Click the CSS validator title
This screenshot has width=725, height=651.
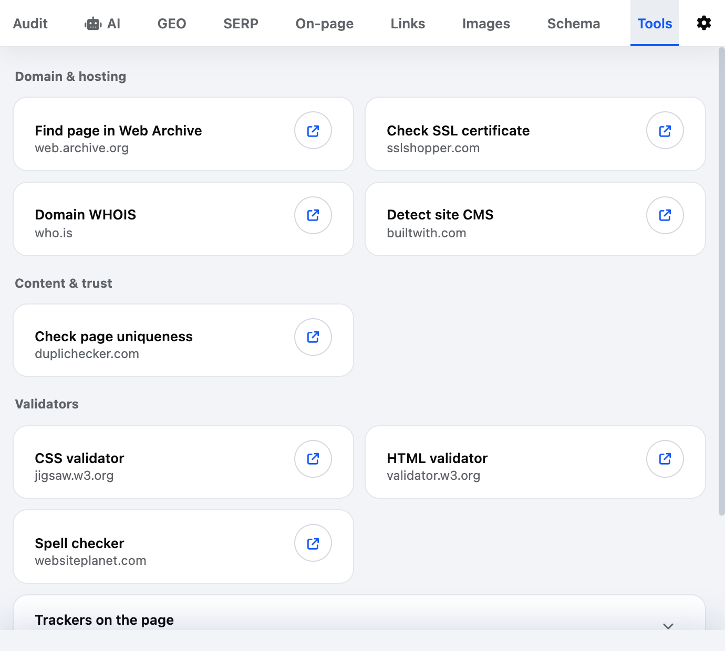point(79,458)
